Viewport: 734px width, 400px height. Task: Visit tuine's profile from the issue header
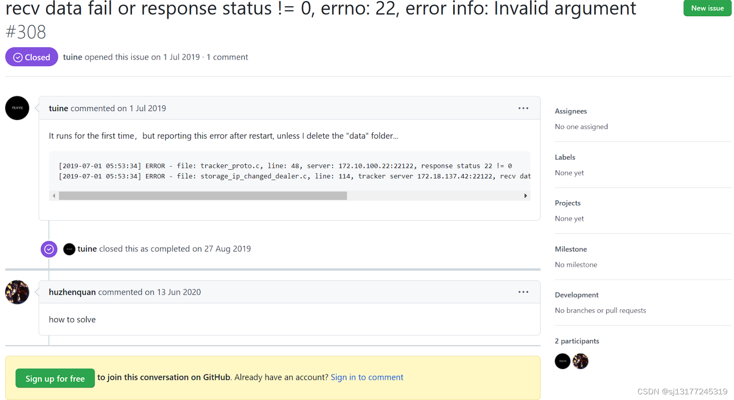pos(72,57)
